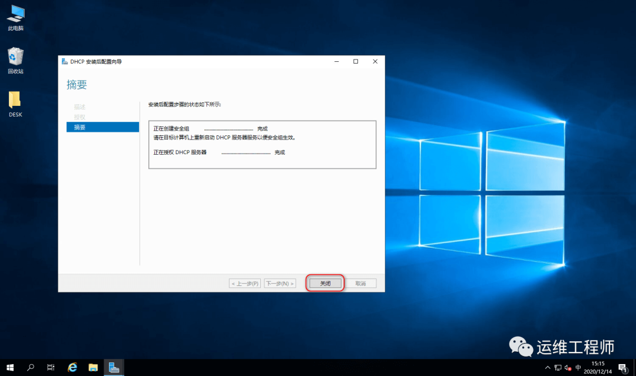The height and width of the screenshot is (376, 636).
Task: Click the 正在授权 DHCP 服务器 status line
Action: pyautogui.click(x=219, y=152)
